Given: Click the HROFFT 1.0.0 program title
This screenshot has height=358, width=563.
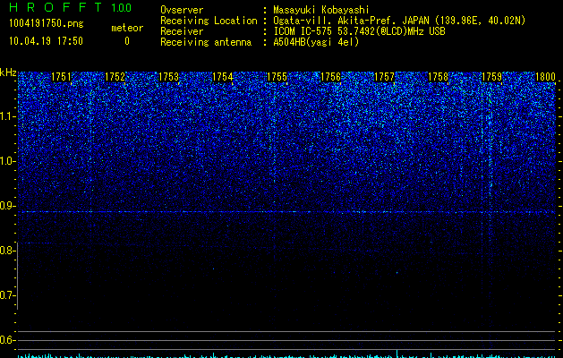Looking at the screenshot, I should click(x=71, y=7).
